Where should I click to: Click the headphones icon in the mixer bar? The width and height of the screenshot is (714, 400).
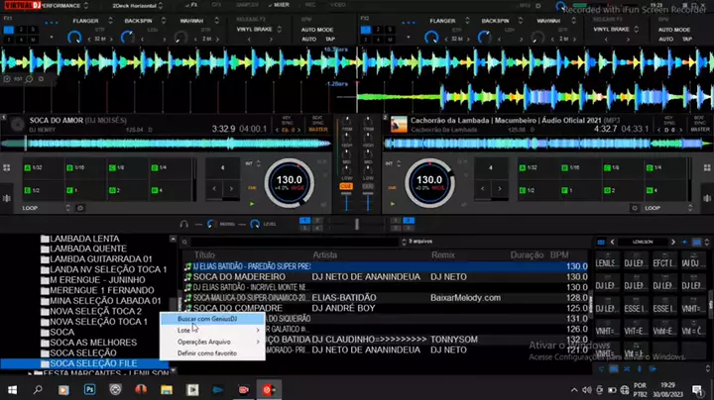click(x=185, y=225)
